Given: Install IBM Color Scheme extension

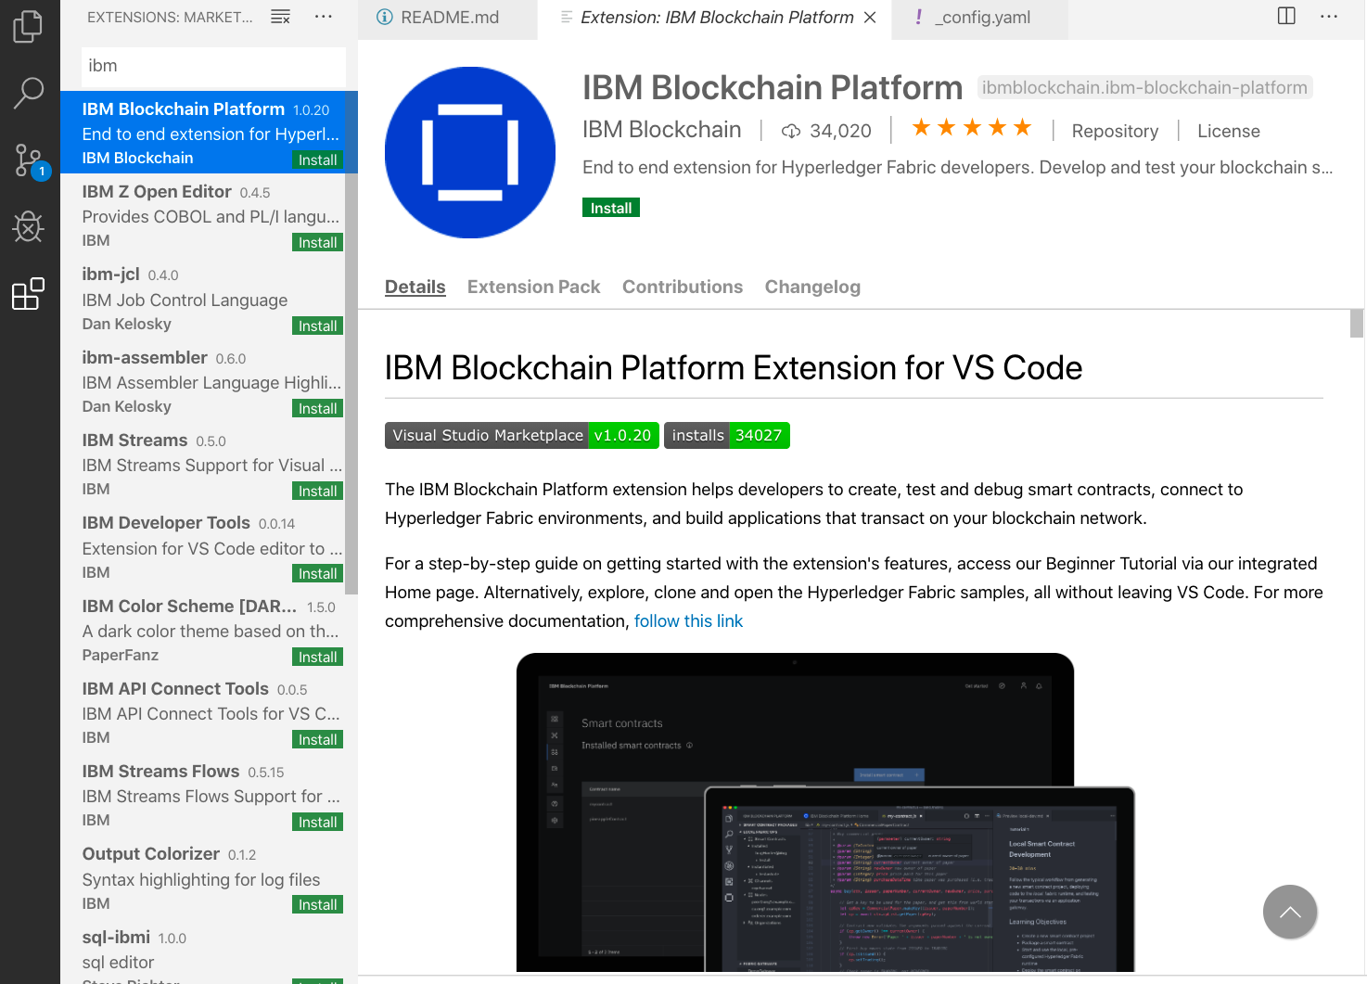Looking at the screenshot, I should 318,657.
